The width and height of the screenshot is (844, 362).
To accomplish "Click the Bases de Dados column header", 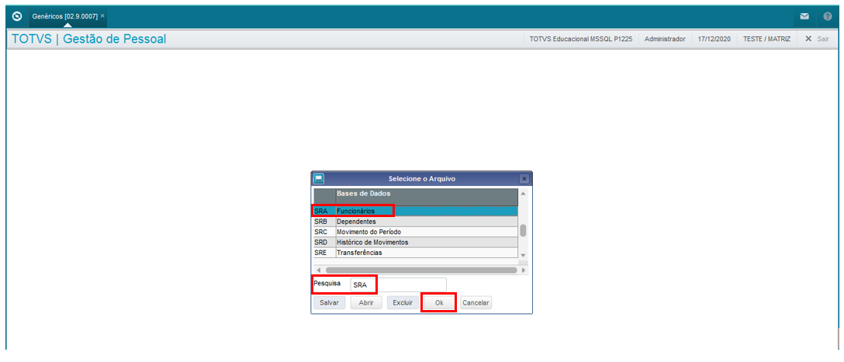I will point(427,196).
